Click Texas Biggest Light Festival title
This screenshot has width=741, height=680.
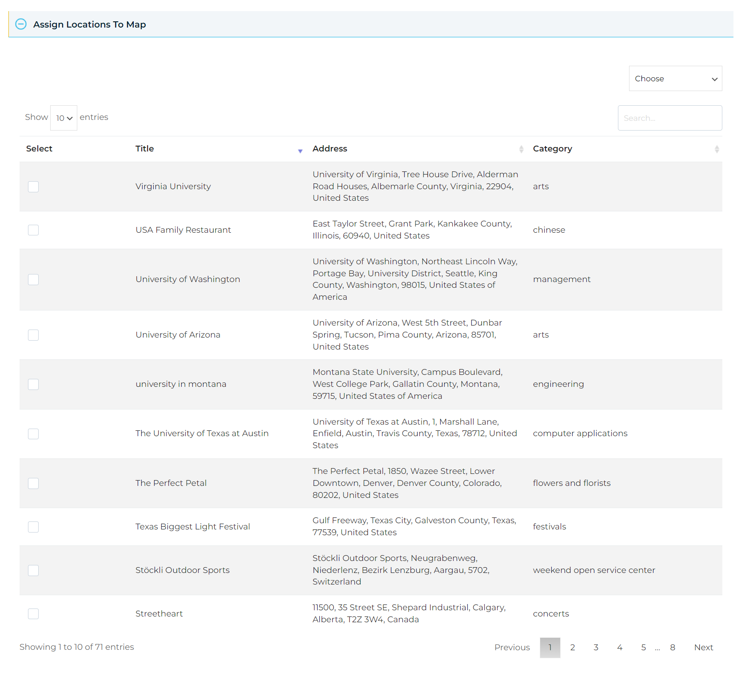[x=193, y=527]
